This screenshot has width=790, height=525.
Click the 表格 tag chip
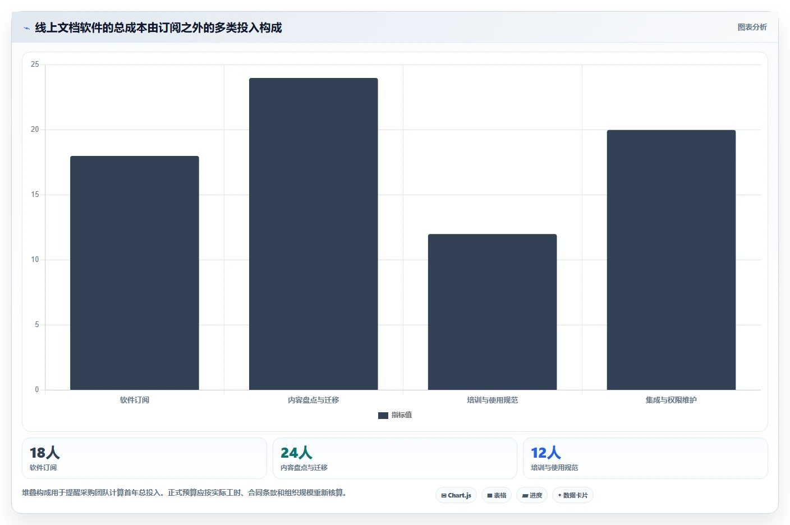[x=497, y=495]
